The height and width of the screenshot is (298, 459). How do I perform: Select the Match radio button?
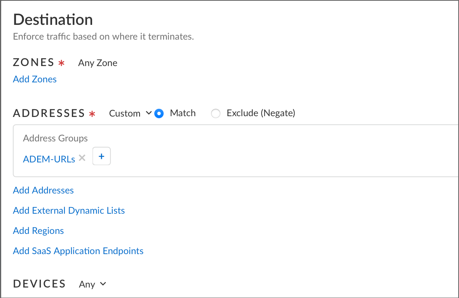tap(159, 113)
